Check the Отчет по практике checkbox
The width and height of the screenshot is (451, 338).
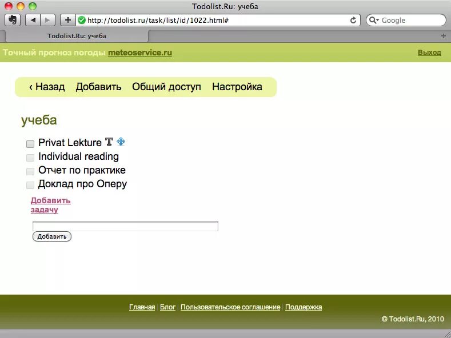pos(30,171)
